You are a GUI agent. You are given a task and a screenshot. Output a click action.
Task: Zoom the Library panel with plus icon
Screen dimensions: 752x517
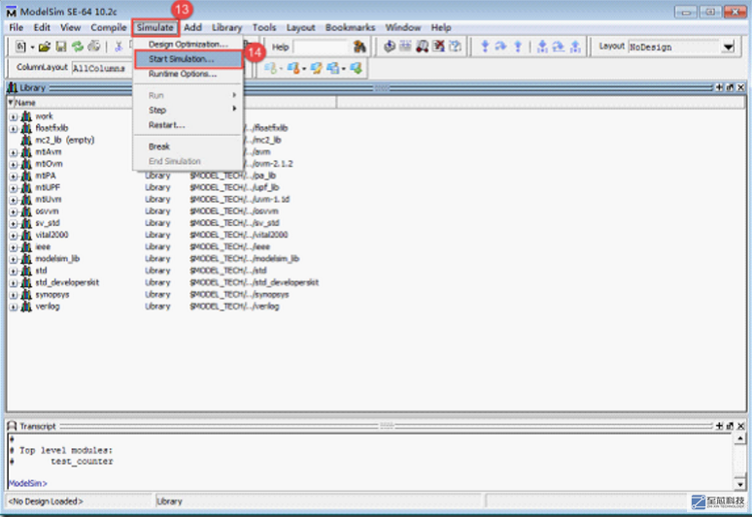pos(719,87)
